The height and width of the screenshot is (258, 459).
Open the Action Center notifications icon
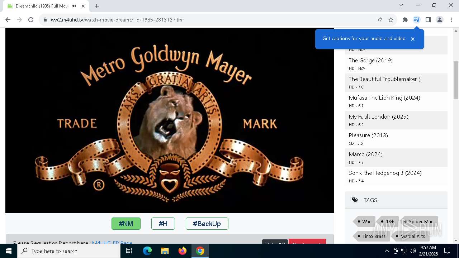(x=448, y=251)
